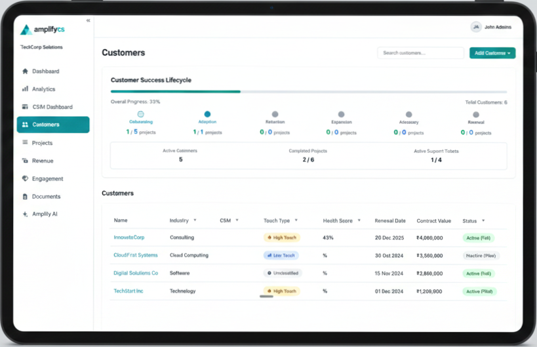Click the CSM Dashboard icon
Viewport: 537px width, 347px height.
click(25, 107)
